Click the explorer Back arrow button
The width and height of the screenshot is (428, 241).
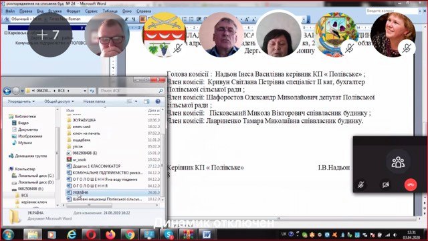[7, 91]
